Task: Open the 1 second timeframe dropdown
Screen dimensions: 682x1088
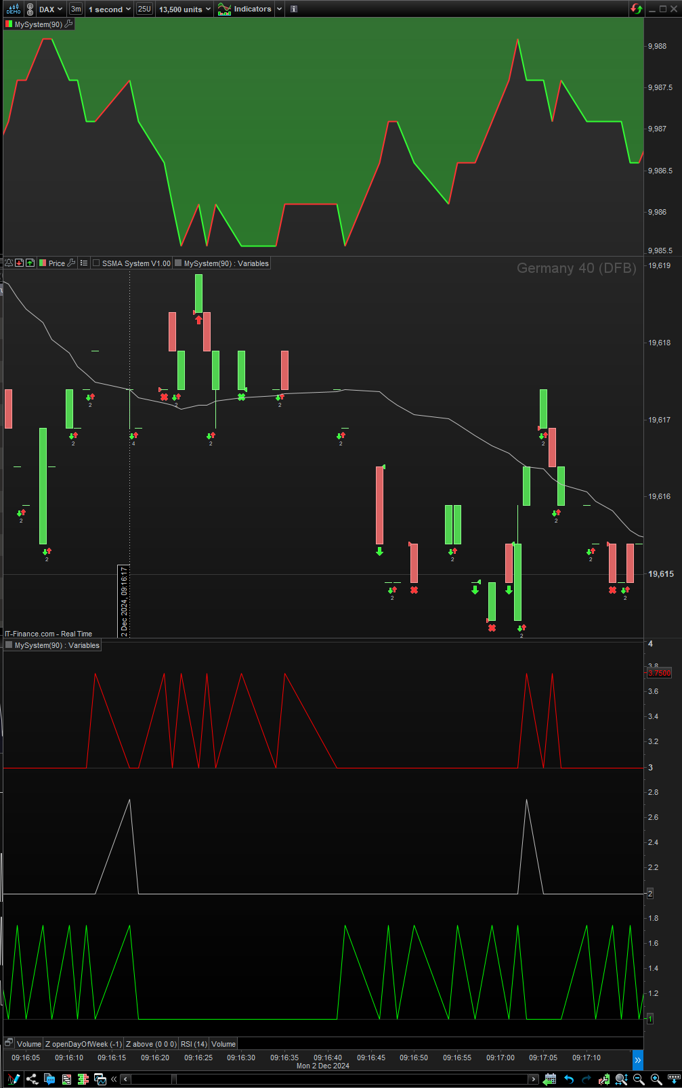Action: [109, 9]
